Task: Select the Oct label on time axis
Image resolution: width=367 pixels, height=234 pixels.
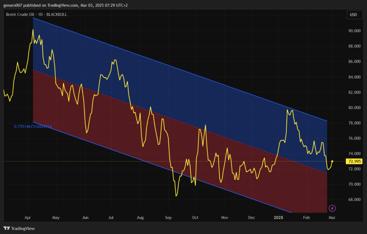Action: (195, 217)
